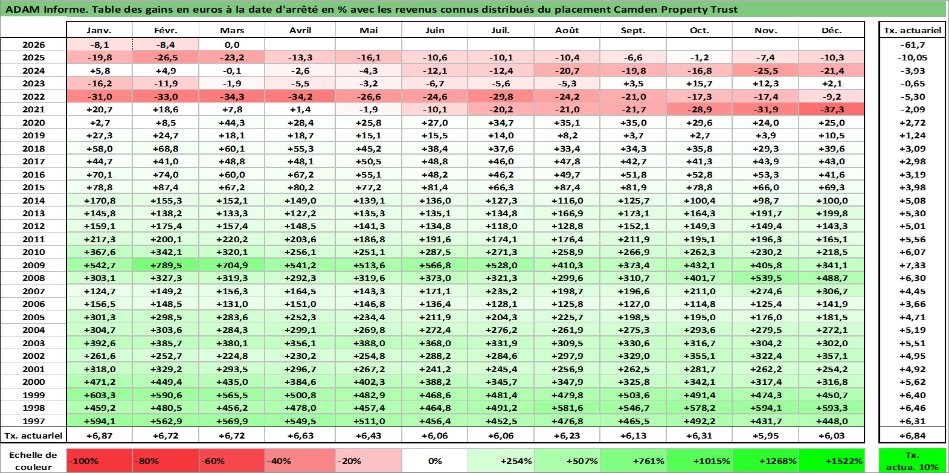Click the 'Juin' column header

tap(435, 30)
